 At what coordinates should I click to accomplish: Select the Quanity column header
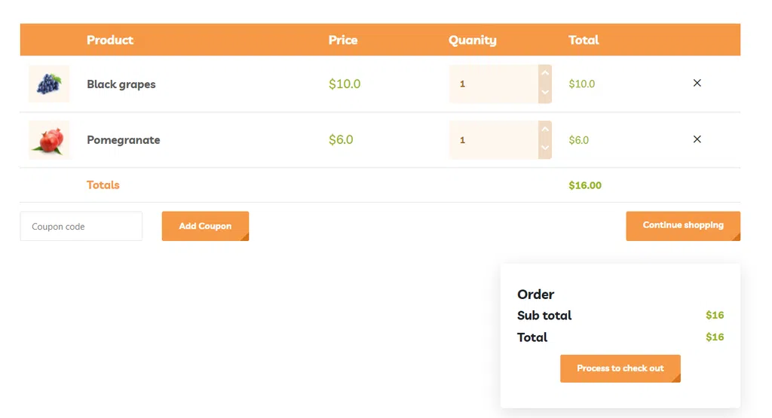click(473, 41)
